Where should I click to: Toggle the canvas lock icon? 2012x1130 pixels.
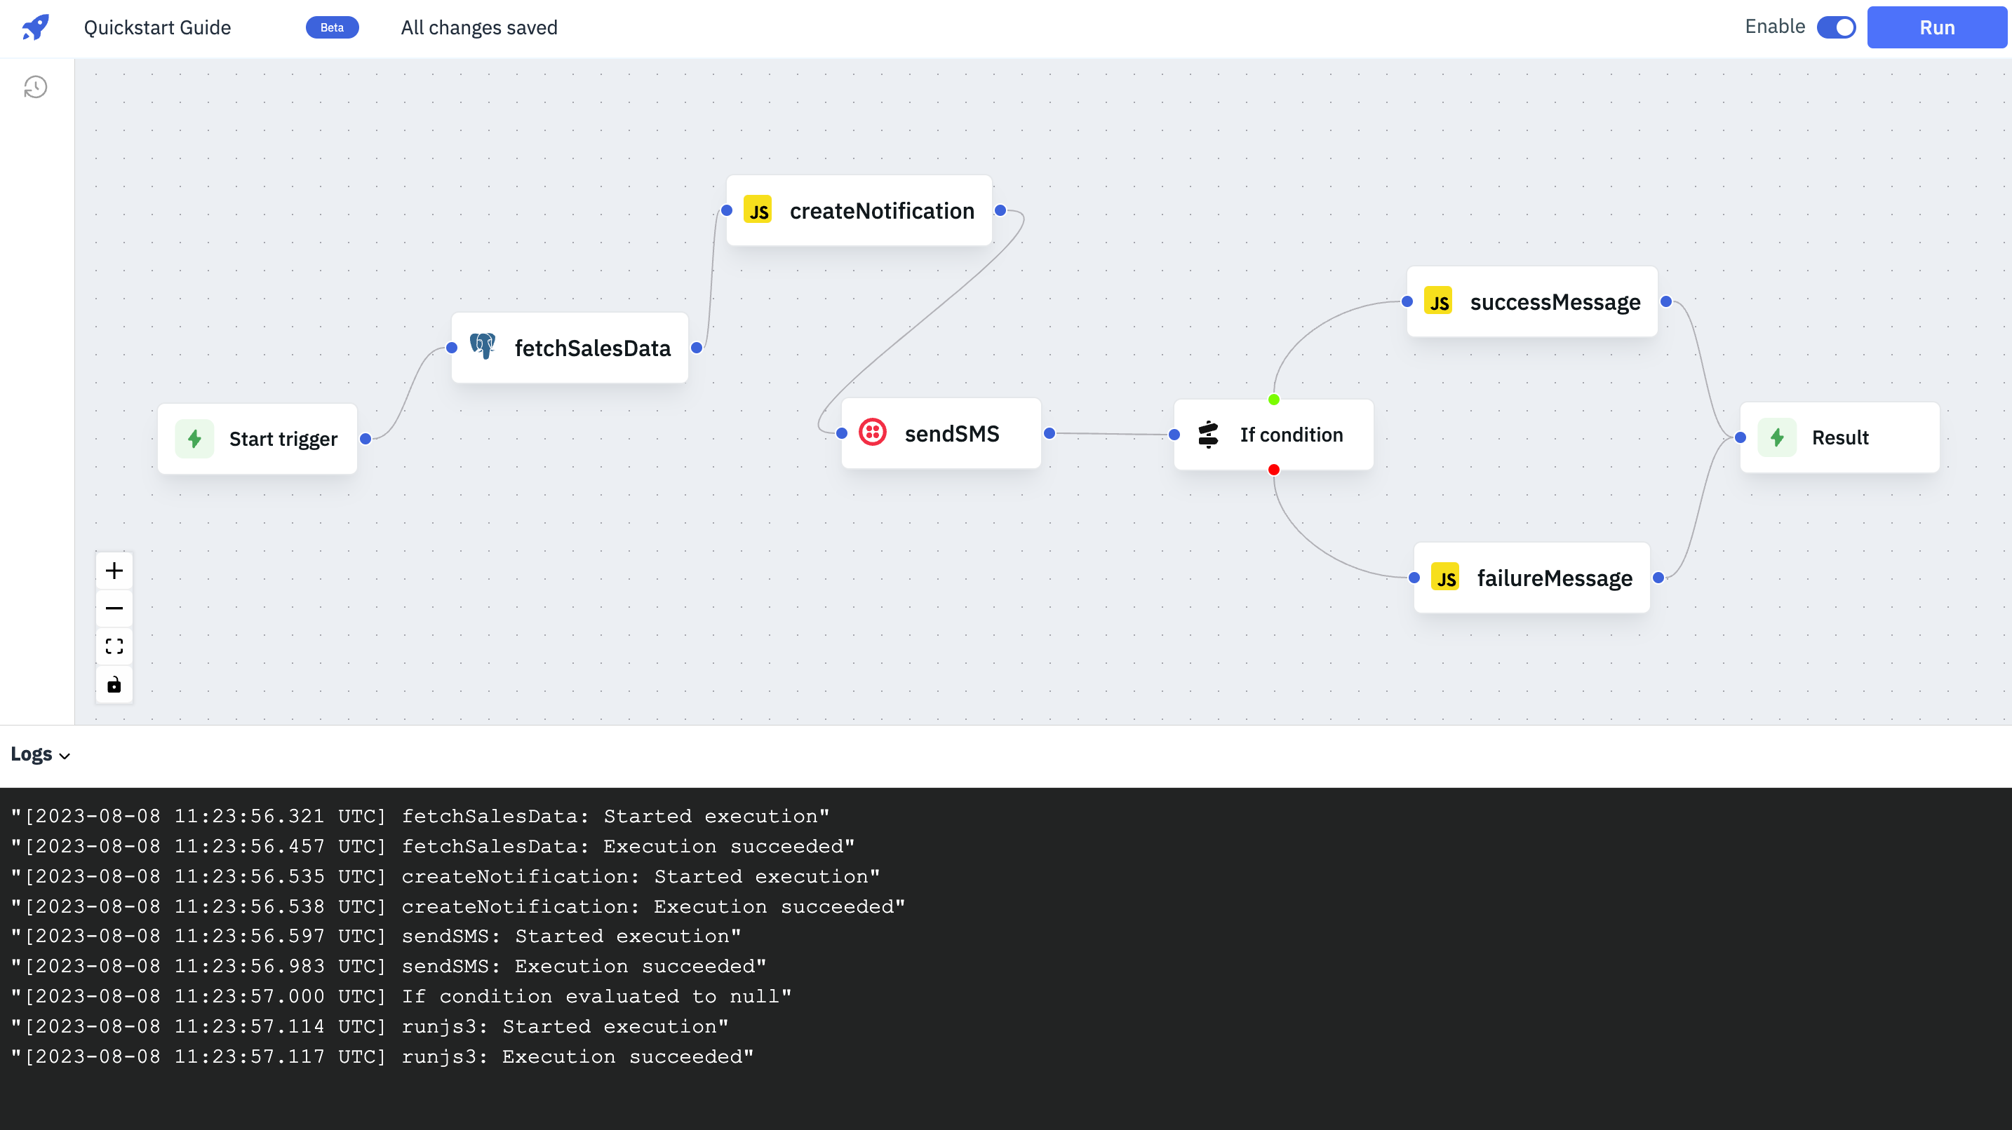click(x=114, y=684)
